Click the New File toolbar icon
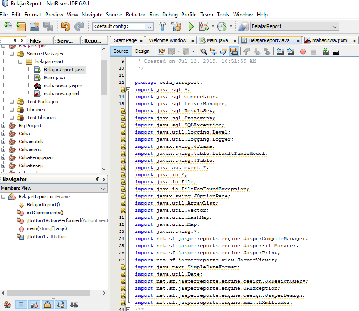This screenshot has width=359, height=311. [8, 27]
